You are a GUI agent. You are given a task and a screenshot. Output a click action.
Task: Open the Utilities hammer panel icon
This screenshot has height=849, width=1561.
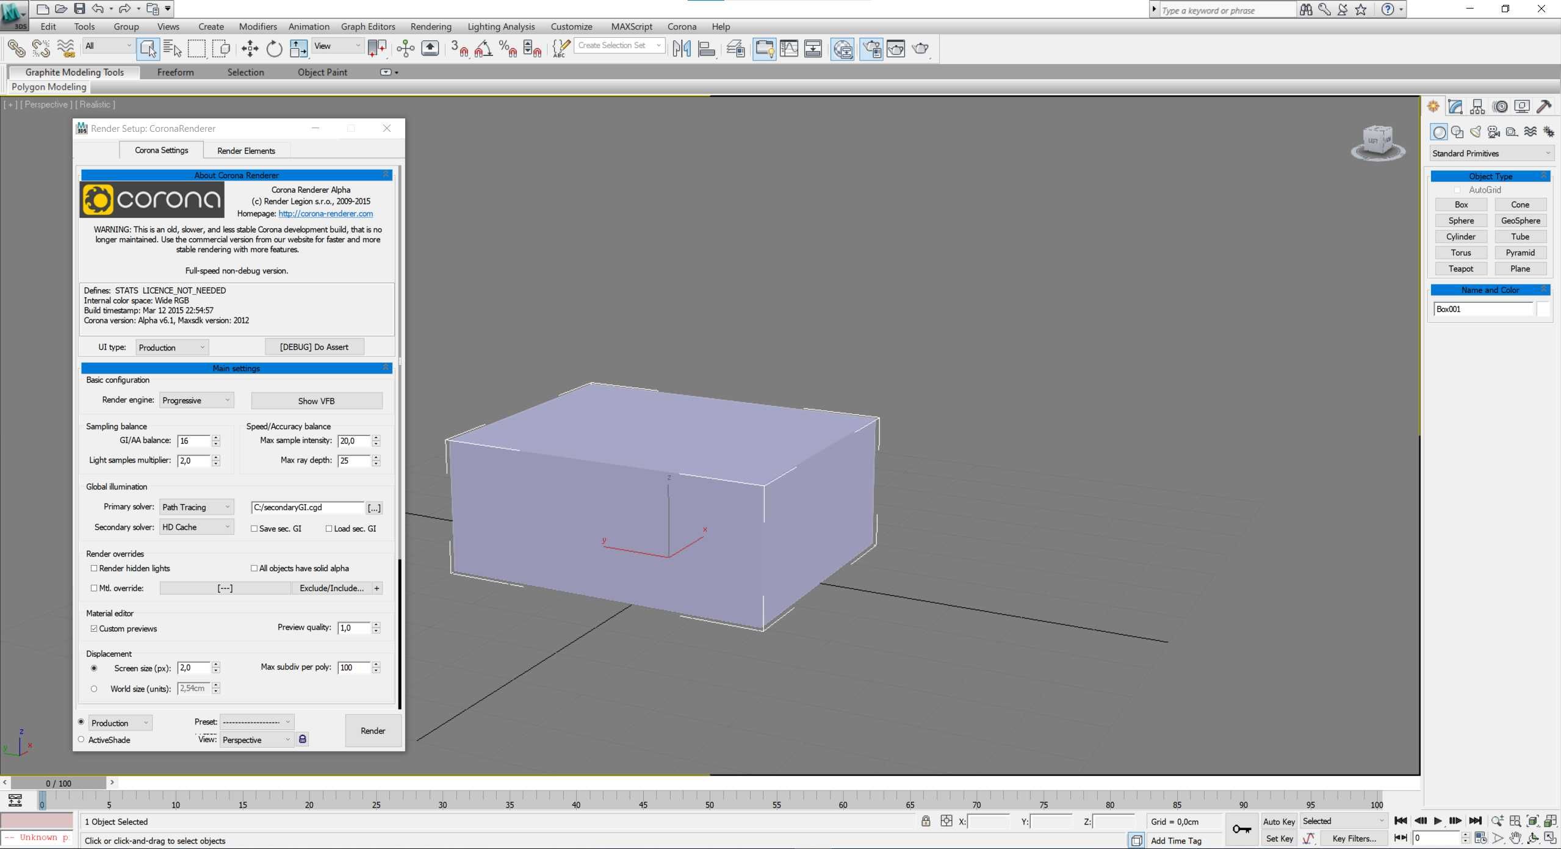(x=1544, y=107)
